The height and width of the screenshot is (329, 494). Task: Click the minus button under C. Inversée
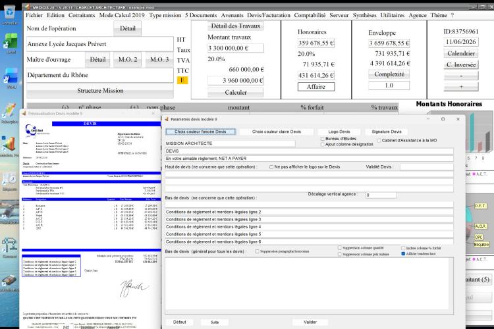point(461,76)
